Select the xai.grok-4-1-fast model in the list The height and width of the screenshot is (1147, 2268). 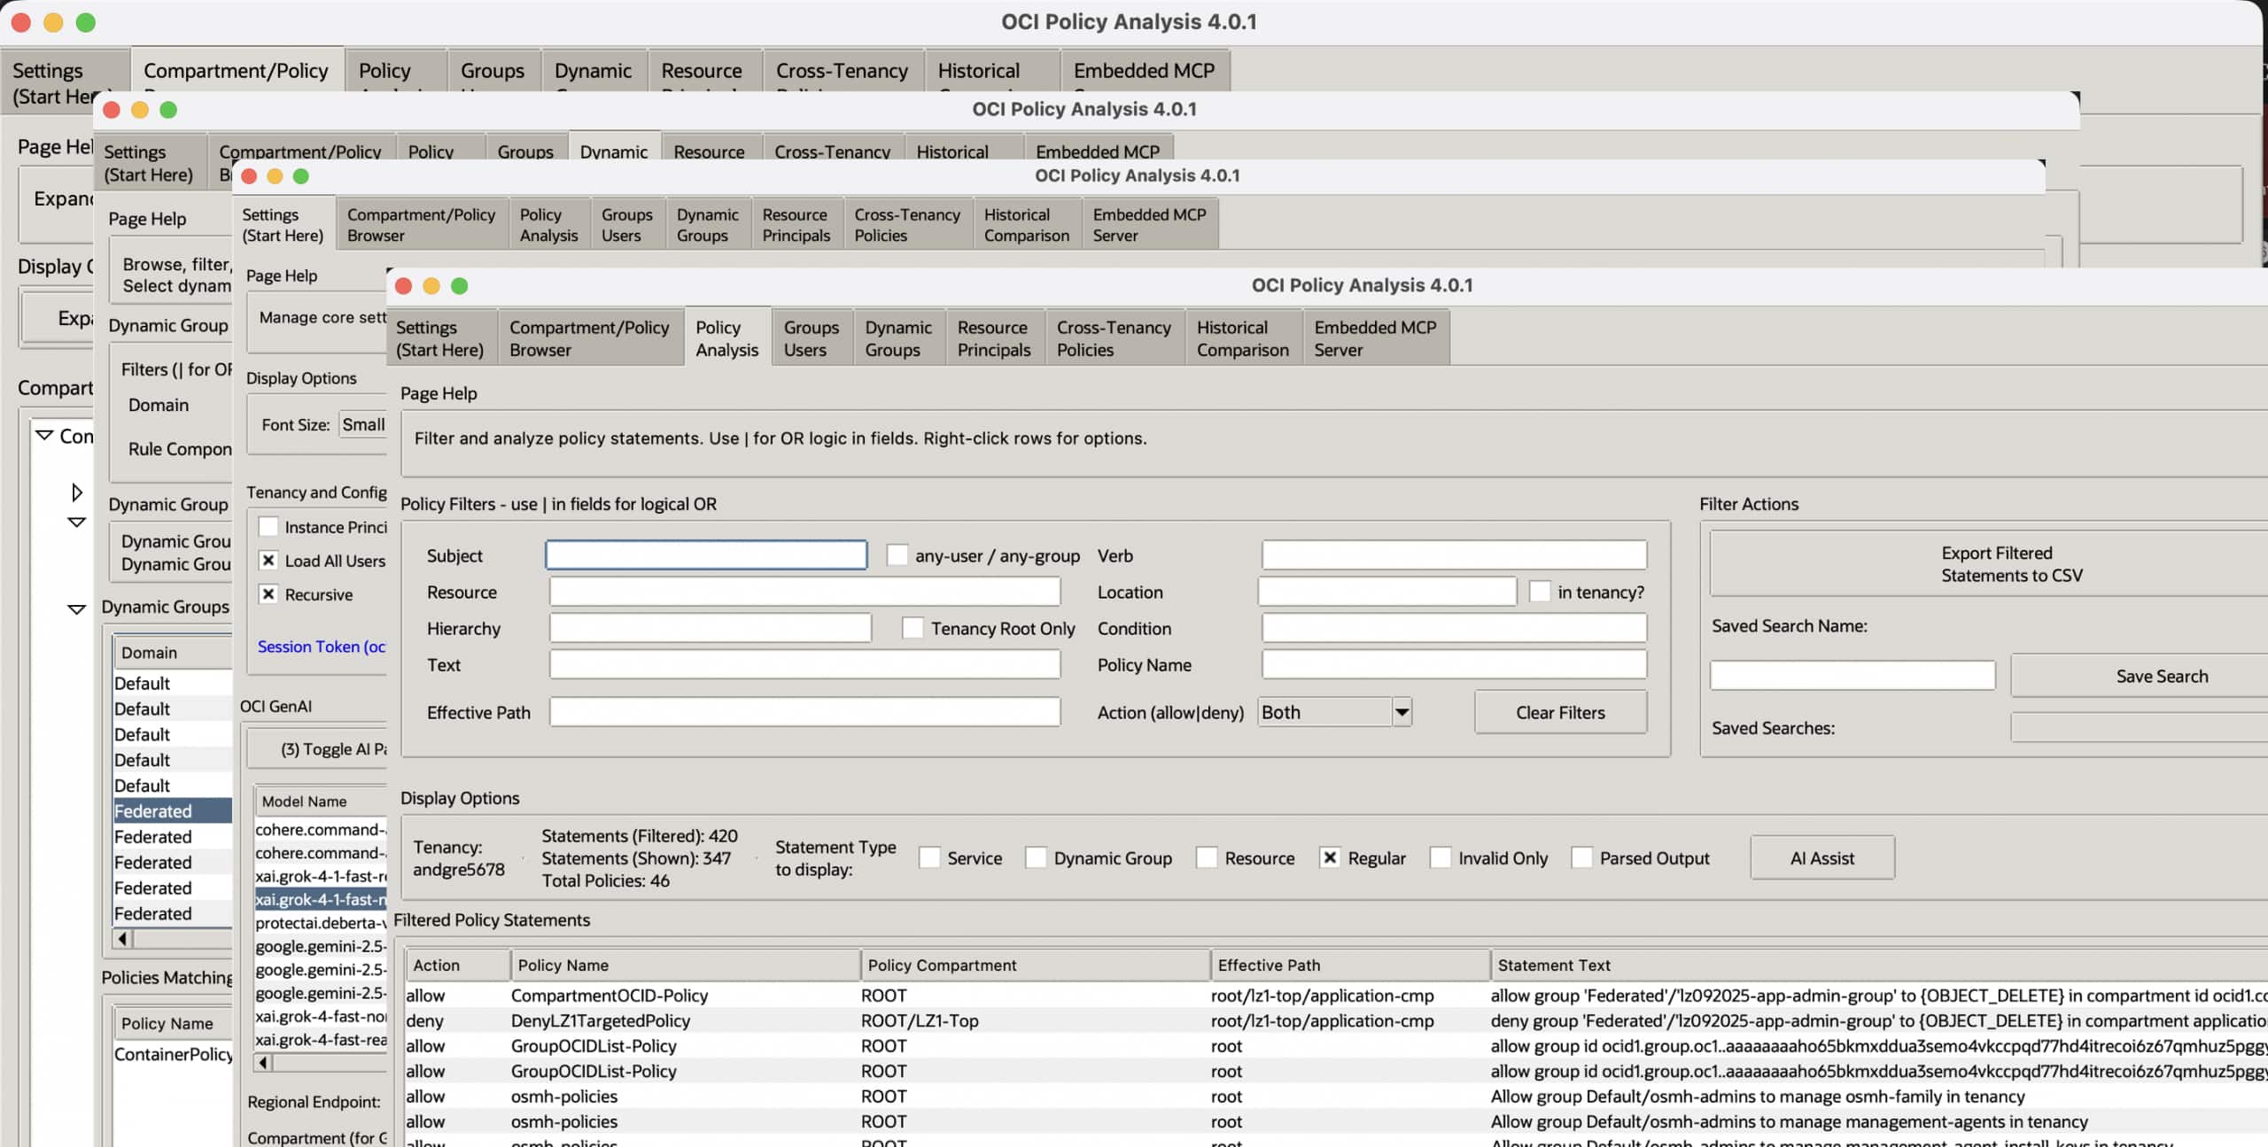pyautogui.click(x=321, y=899)
